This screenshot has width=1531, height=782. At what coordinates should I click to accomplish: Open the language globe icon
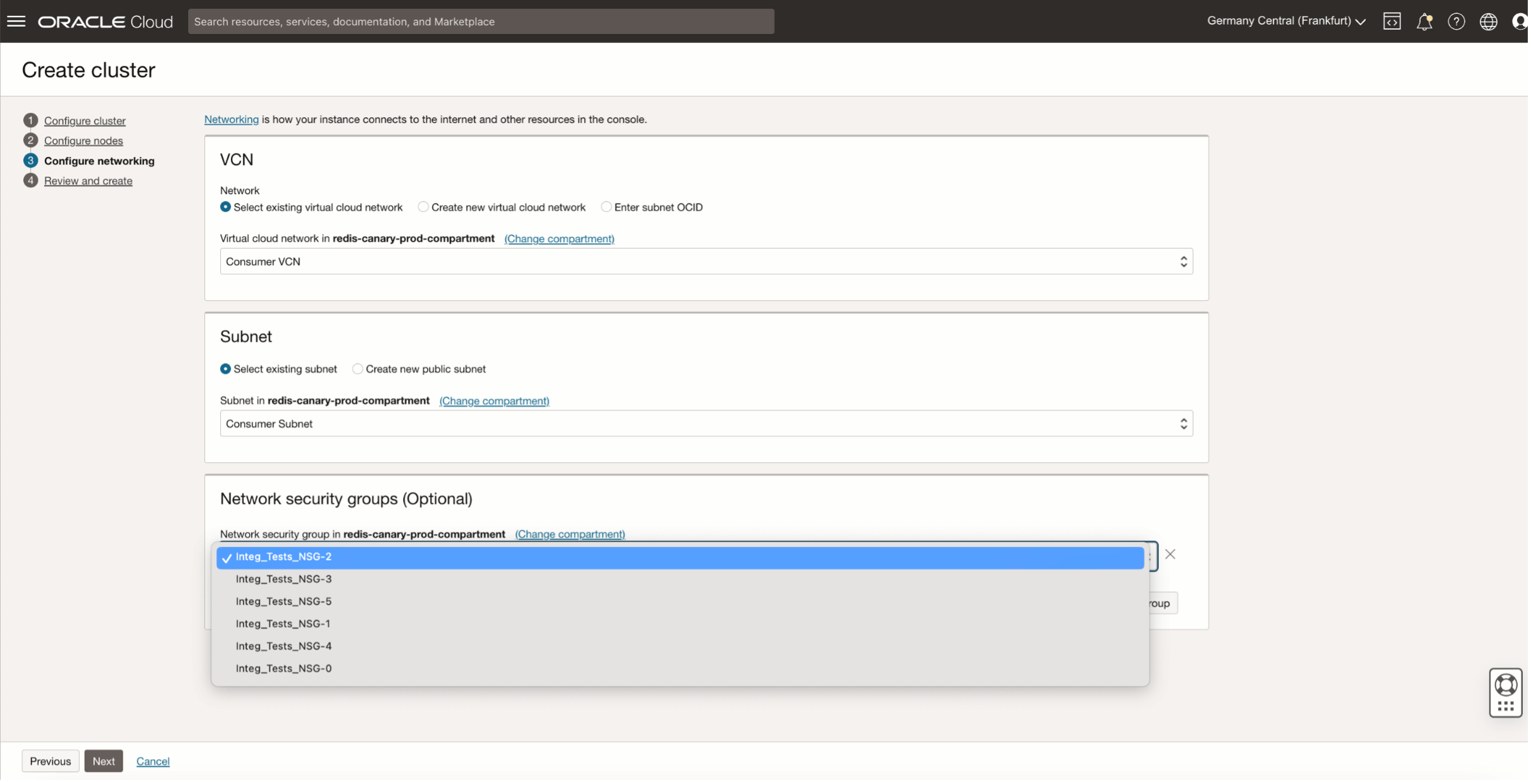[1488, 21]
